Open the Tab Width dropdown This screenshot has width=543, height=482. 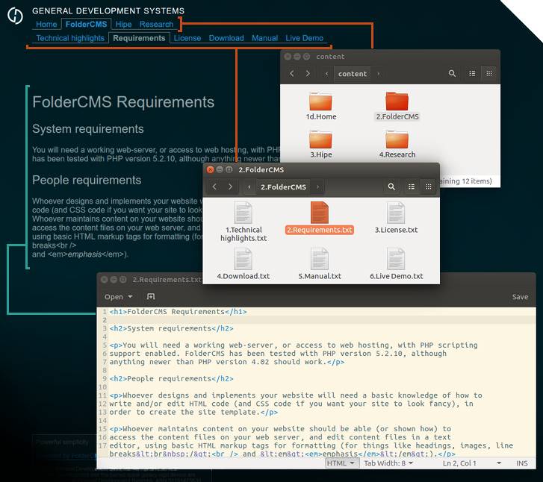click(388, 463)
